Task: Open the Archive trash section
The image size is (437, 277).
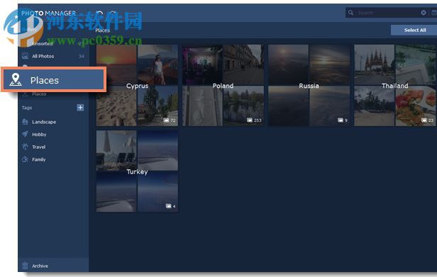Action: pyautogui.click(x=53, y=266)
